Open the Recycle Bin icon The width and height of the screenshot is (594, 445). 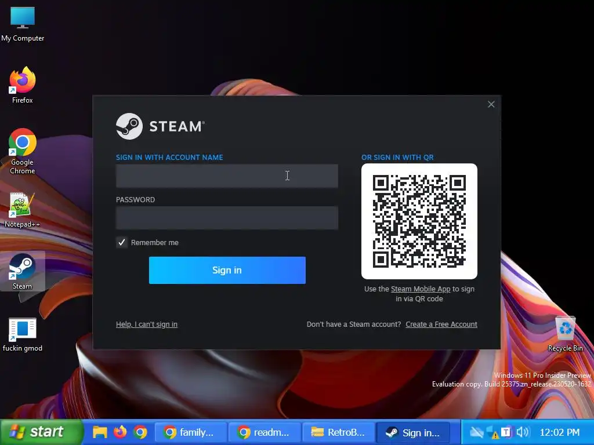click(x=565, y=334)
